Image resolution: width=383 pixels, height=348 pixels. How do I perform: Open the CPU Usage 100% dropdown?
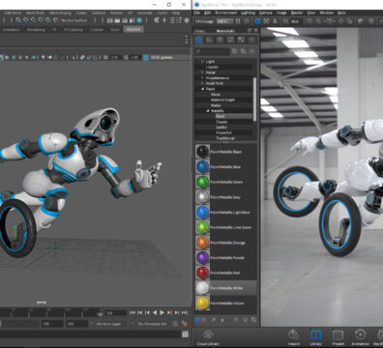click(224, 21)
